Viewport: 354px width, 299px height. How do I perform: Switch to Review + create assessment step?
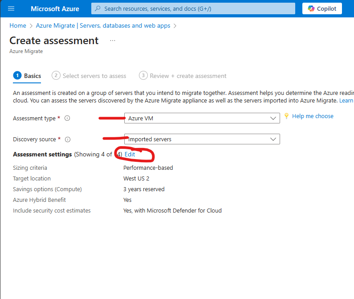(x=188, y=76)
